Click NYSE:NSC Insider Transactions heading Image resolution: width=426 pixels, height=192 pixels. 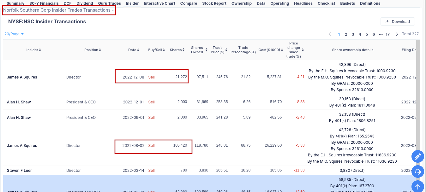click(x=47, y=21)
